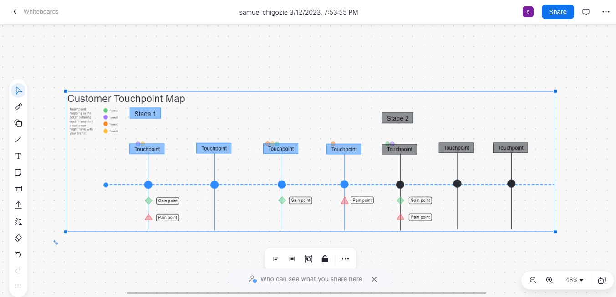Select the Eraser tool
The height and width of the screenshot is (297, 616).
point(18,238)
